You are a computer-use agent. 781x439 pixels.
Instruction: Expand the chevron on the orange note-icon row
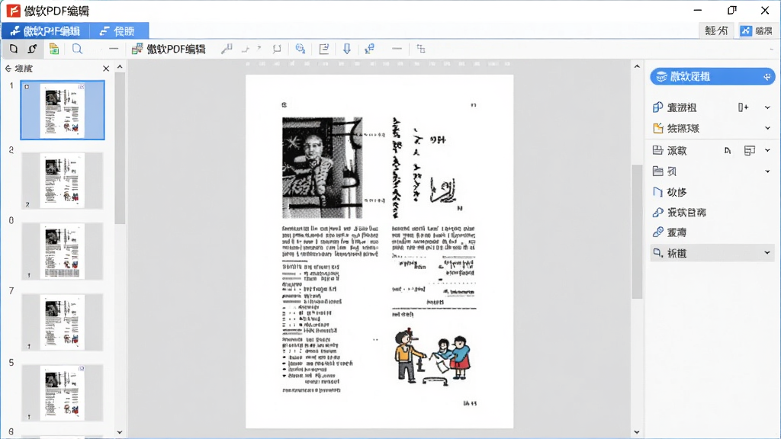(x=767, y=128)
